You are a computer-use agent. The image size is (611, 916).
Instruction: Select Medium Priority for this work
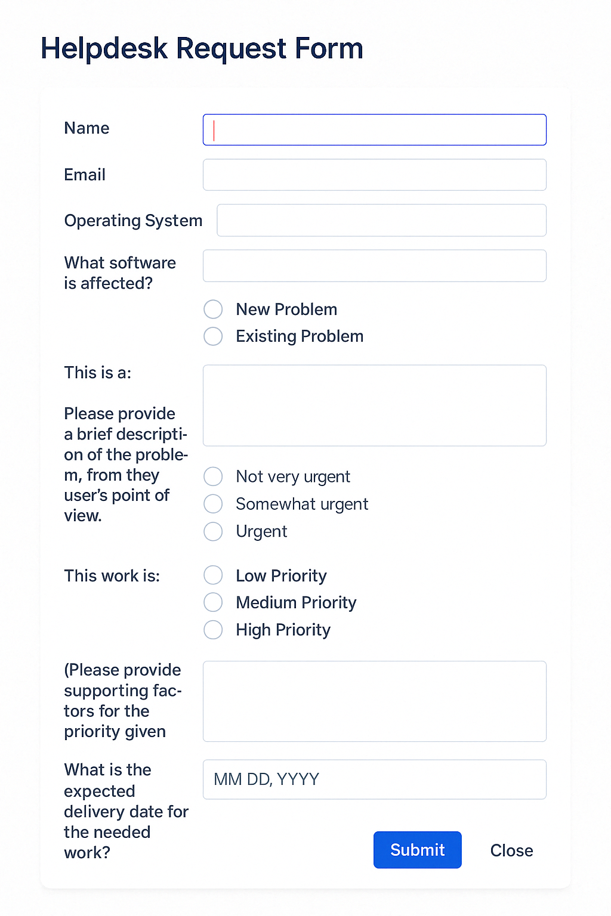pos(213,602)
